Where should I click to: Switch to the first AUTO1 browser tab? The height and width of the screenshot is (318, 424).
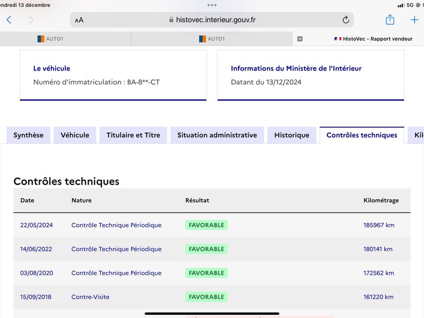pos(65,39)
